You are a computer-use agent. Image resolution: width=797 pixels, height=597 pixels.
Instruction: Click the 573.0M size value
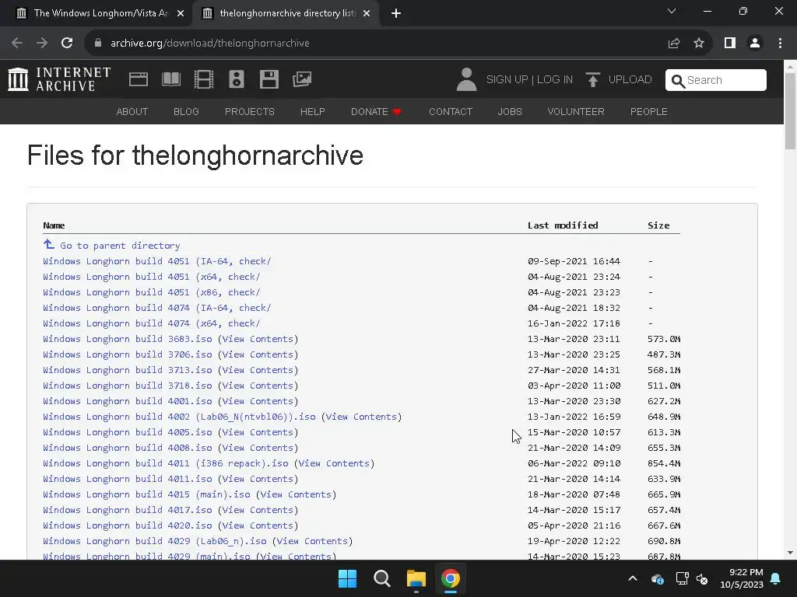pos(664,339)
